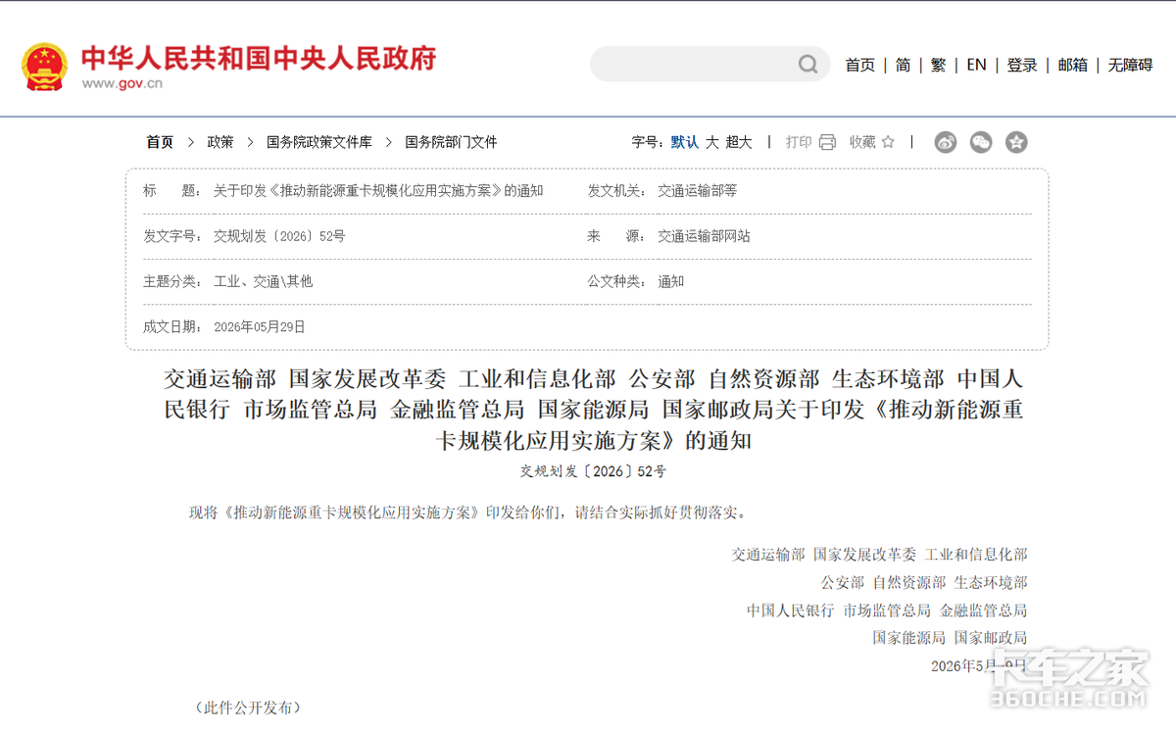Click the printer icon
1176x732 pixels.
[827, 142]
